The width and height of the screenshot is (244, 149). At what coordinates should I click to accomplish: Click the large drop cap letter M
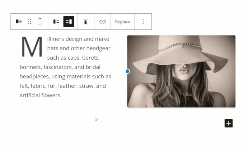click(32, 47)
